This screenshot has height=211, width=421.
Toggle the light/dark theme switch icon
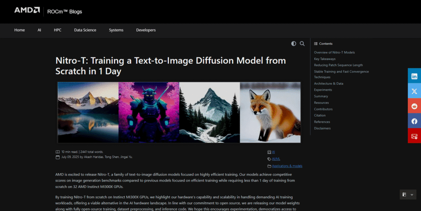coord(294,44)
